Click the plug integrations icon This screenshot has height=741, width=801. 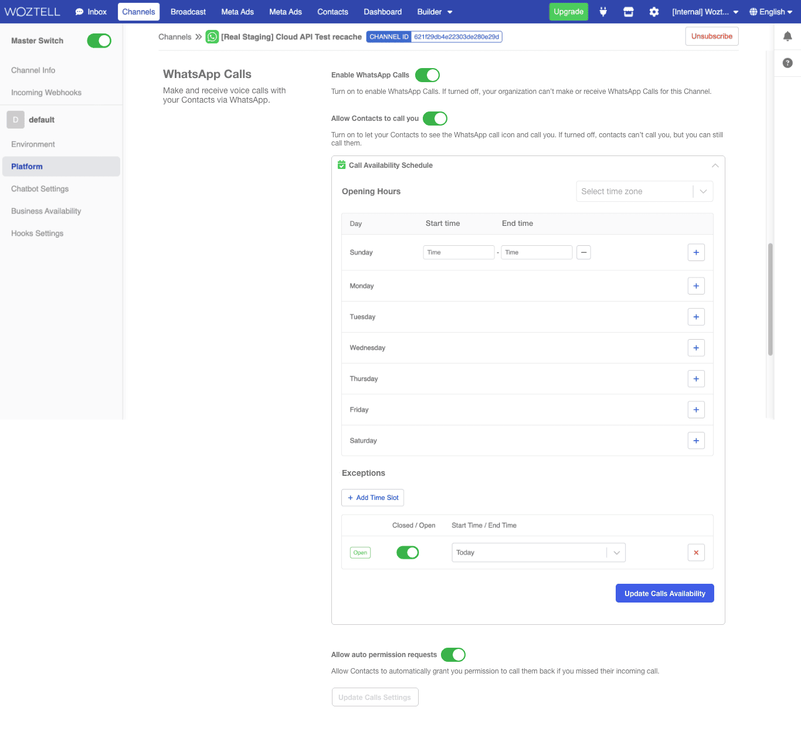(x=603, y=12)
